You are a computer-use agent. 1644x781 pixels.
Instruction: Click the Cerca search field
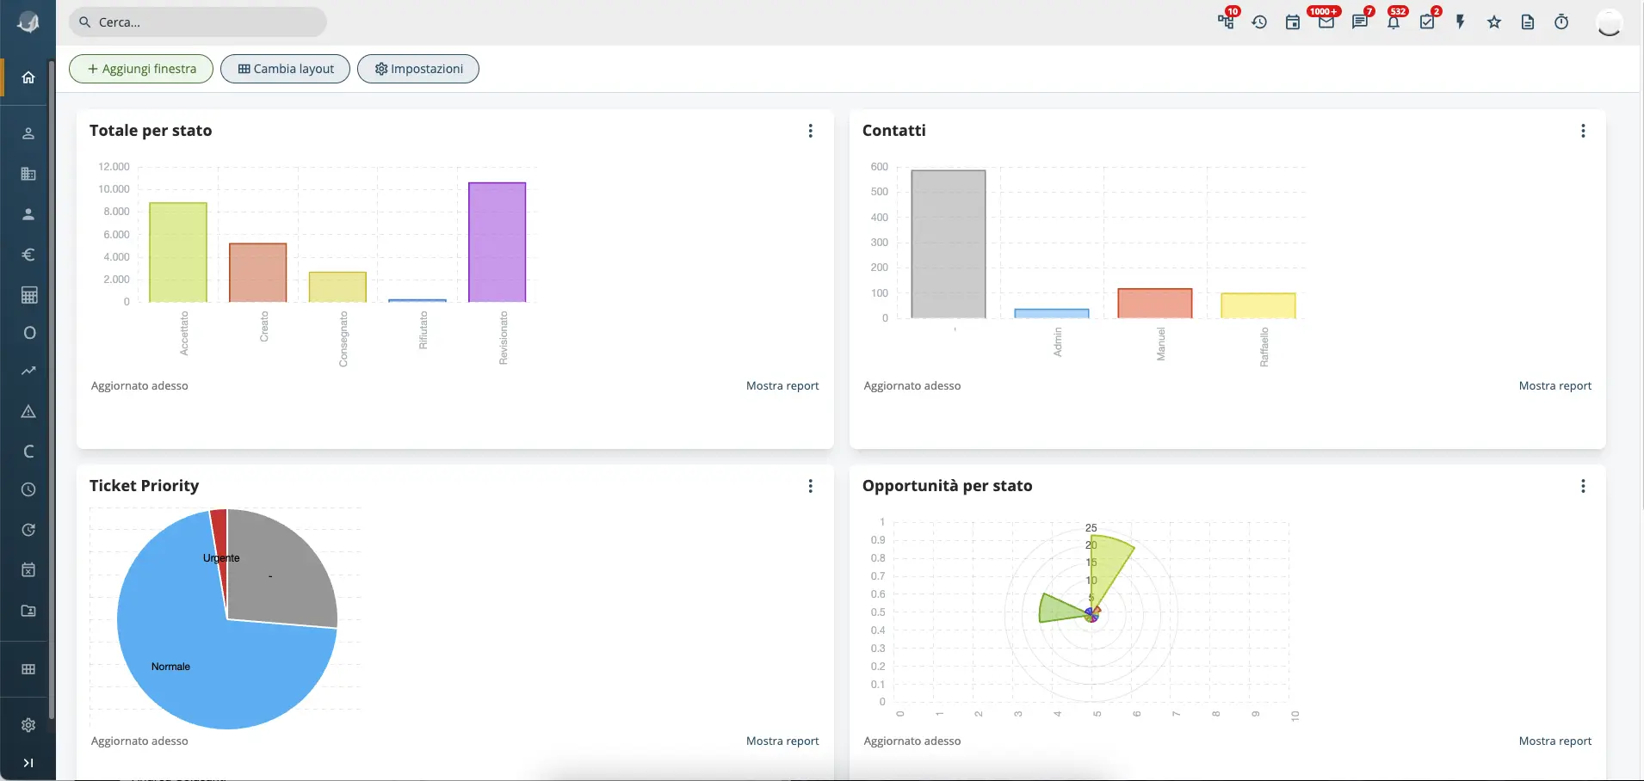[x=198, y=22]
